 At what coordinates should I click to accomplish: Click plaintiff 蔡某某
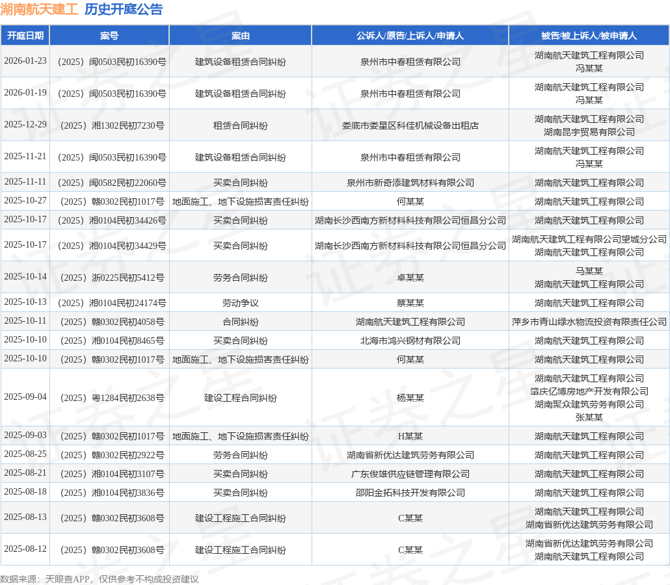coord(410,303)
